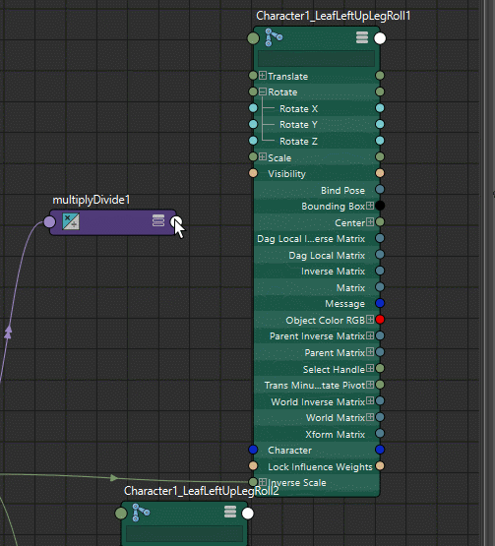Click Rotate Y output port

(x=380, y=124)
